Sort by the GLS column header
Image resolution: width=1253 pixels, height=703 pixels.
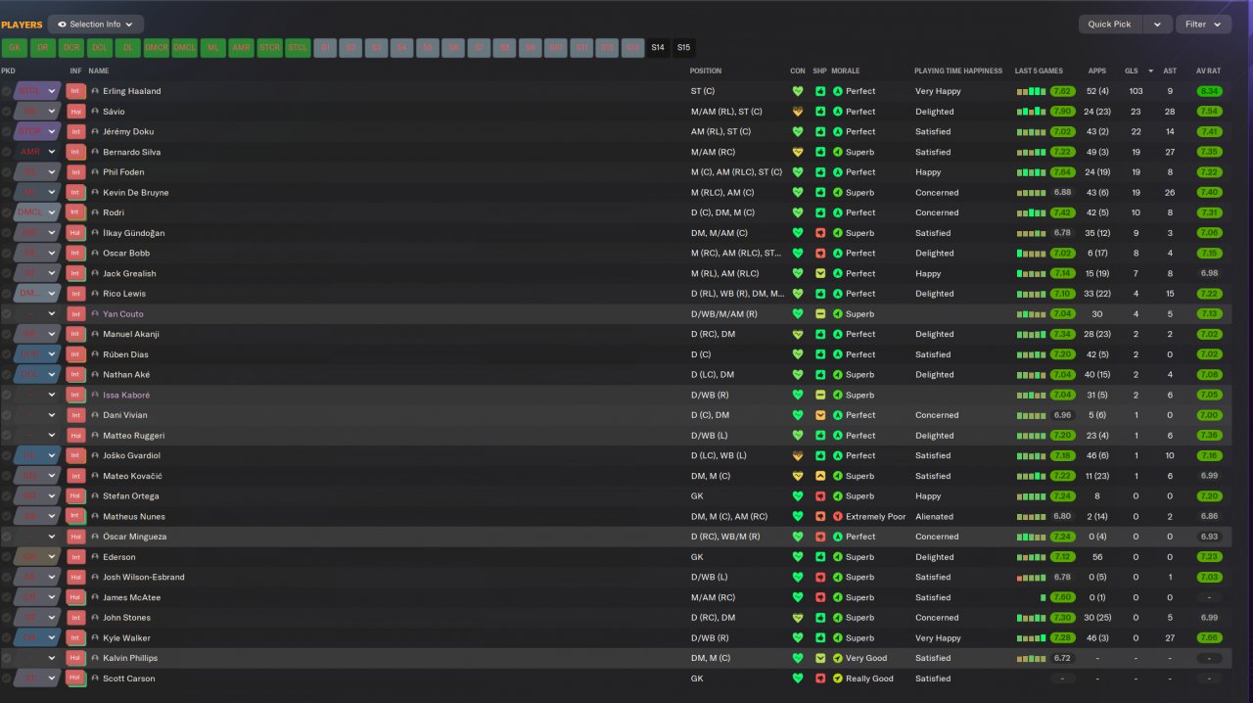click(x=1132, y=70)
